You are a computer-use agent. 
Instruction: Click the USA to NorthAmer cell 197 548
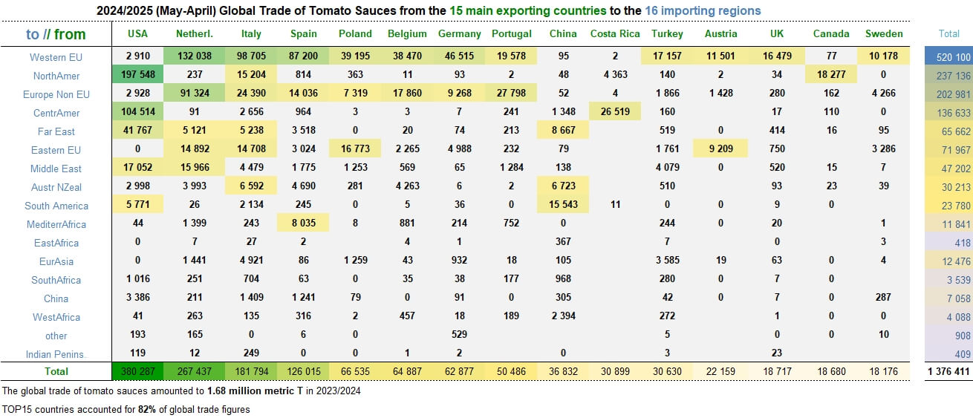[x=137, y=75]
